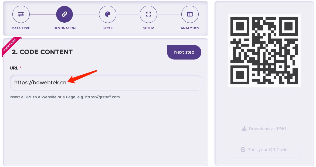The image size is (316, 167).
Task: Click the 2. CODE CONTENT heading
Action: pyautogui.click(x=42, y=52)
